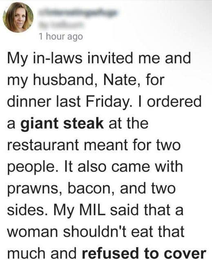
Task: Click the bold "refused to cover" text
Action: [144, 253]
